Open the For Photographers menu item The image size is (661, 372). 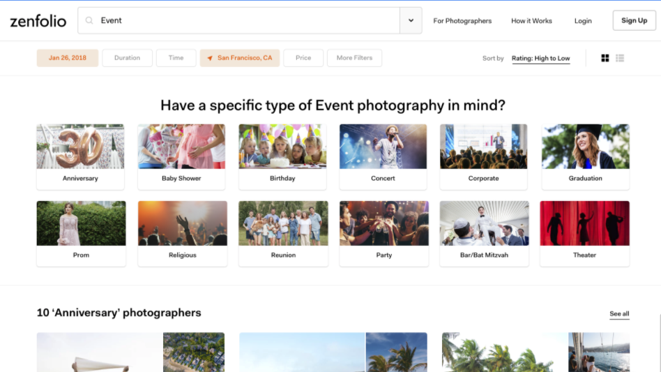(x=462, y=21)
